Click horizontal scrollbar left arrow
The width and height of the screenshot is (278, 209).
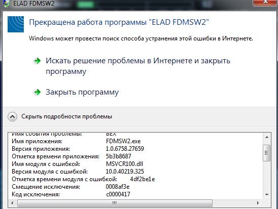click(x=12, y=203)
